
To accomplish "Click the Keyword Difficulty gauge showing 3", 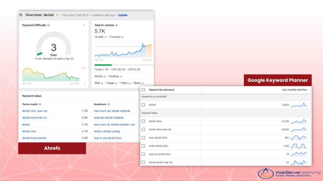I will point(54,44).
